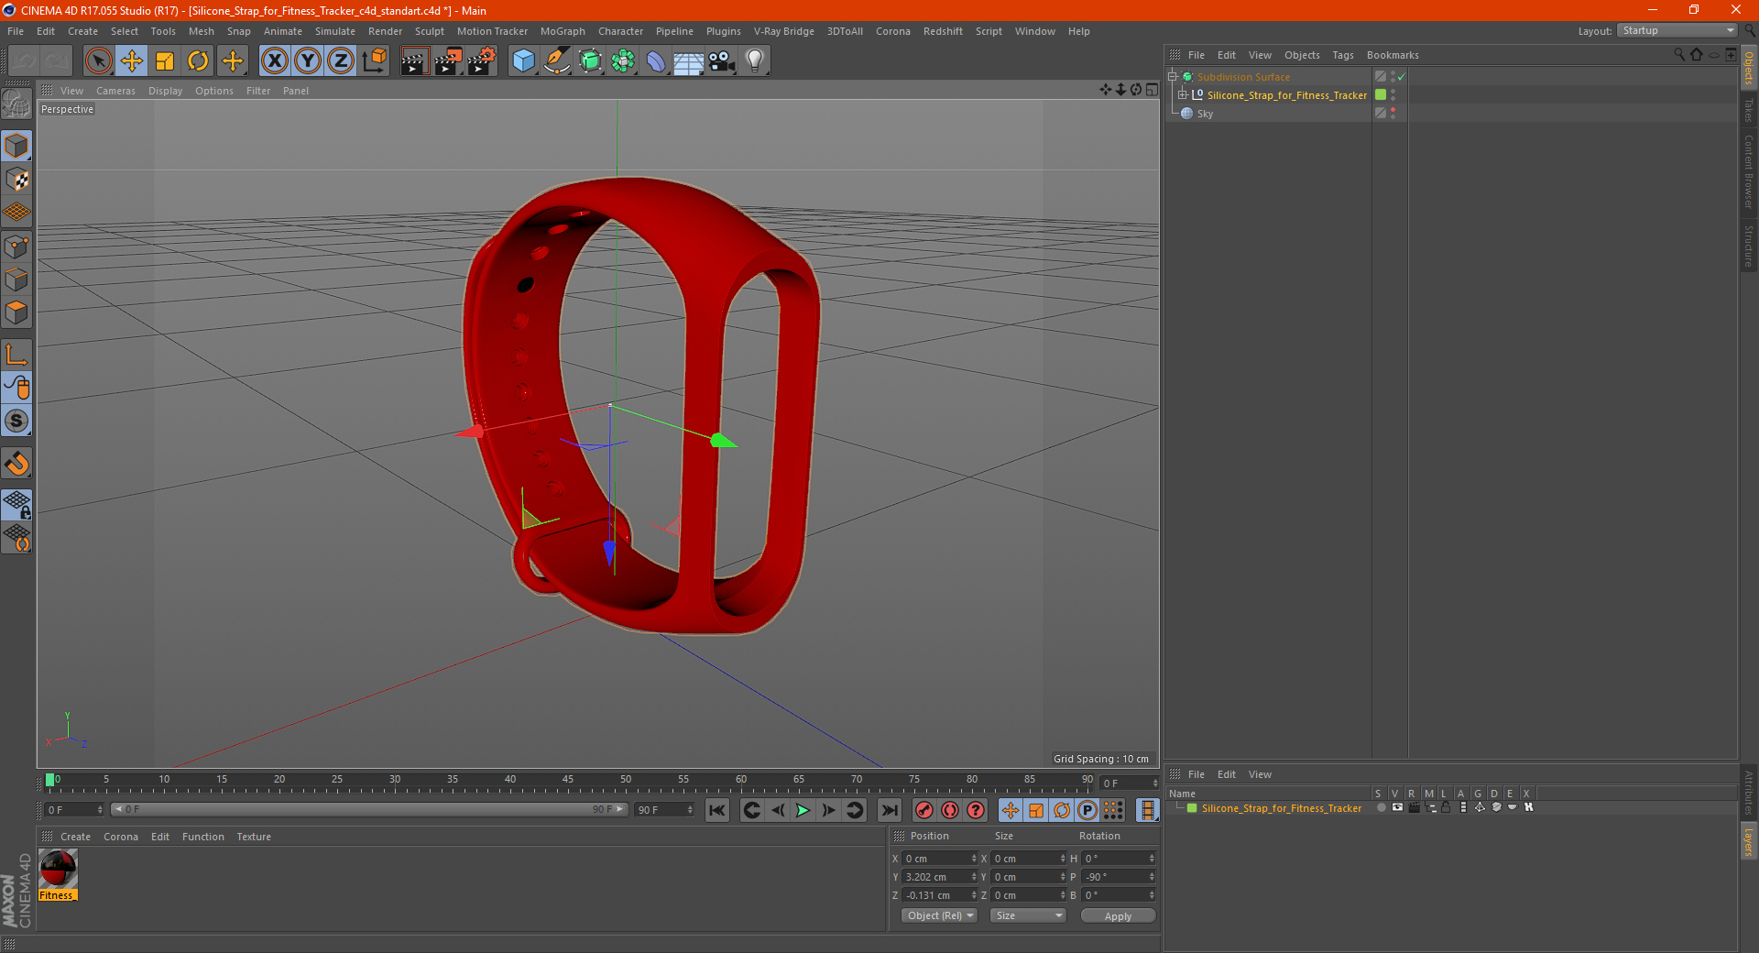This screenshot has width=1759, height=953.
Task: Activate the Rotate tool in top toolbar
Action: pos(198,61)
